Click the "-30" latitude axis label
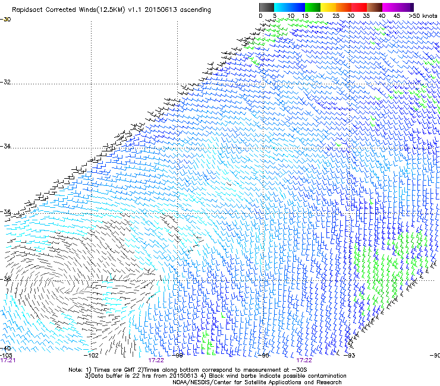Image resolution: width=440 pixels, height=386 pixels. [5, 20]
